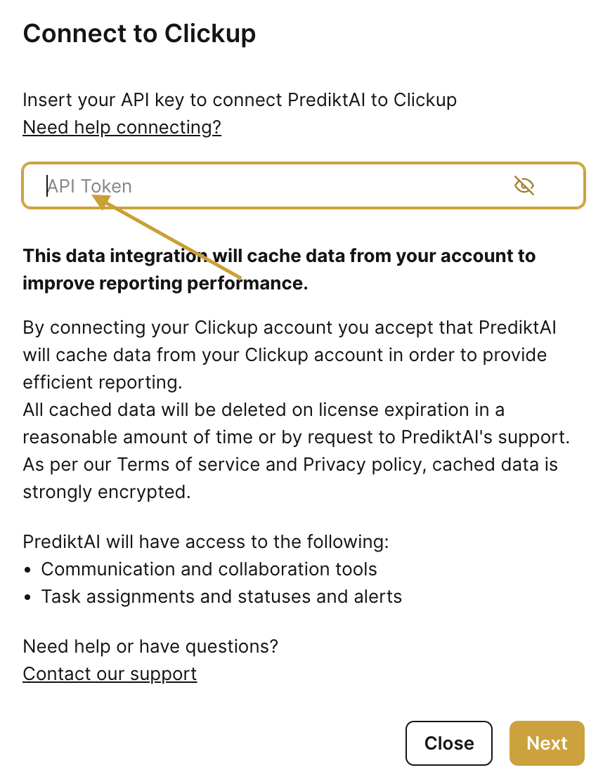610x777 pixels.
Task: Select 'Task assignments and statuses and alerts' bullet
Action: 221,597
